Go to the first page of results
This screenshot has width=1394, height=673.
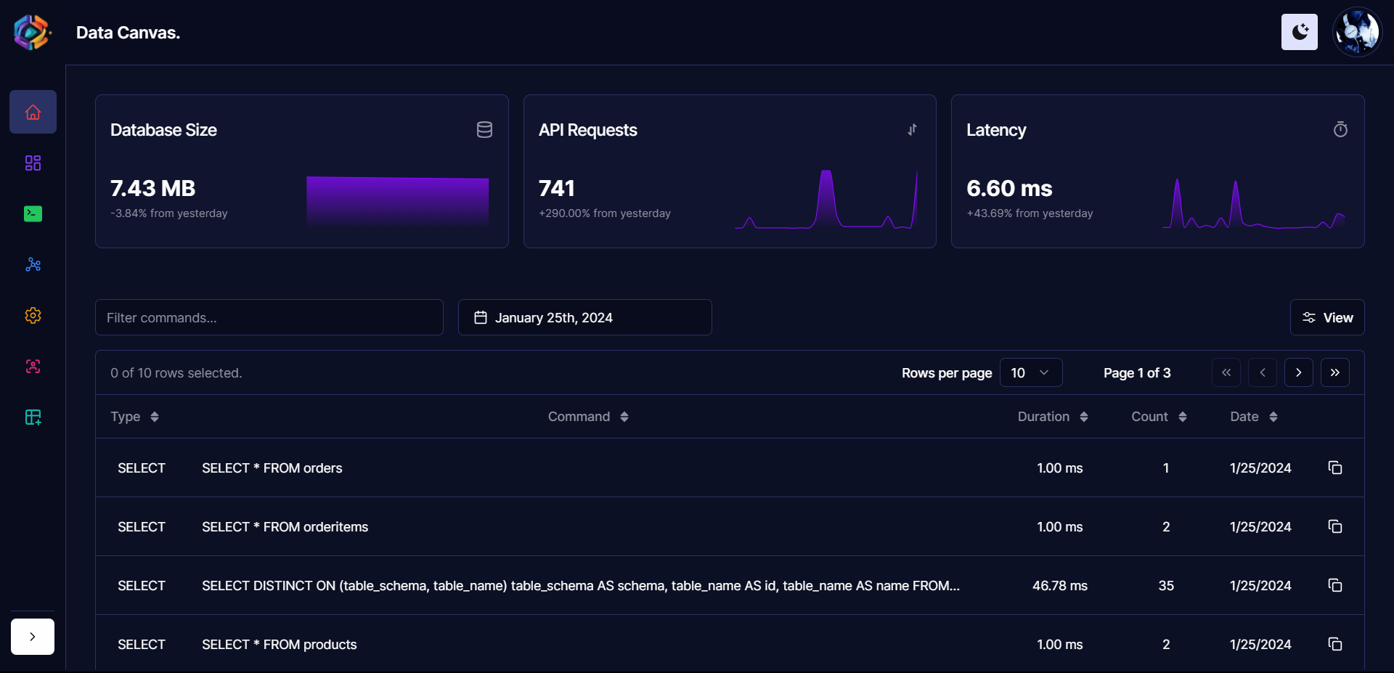tap(1226, 372)
